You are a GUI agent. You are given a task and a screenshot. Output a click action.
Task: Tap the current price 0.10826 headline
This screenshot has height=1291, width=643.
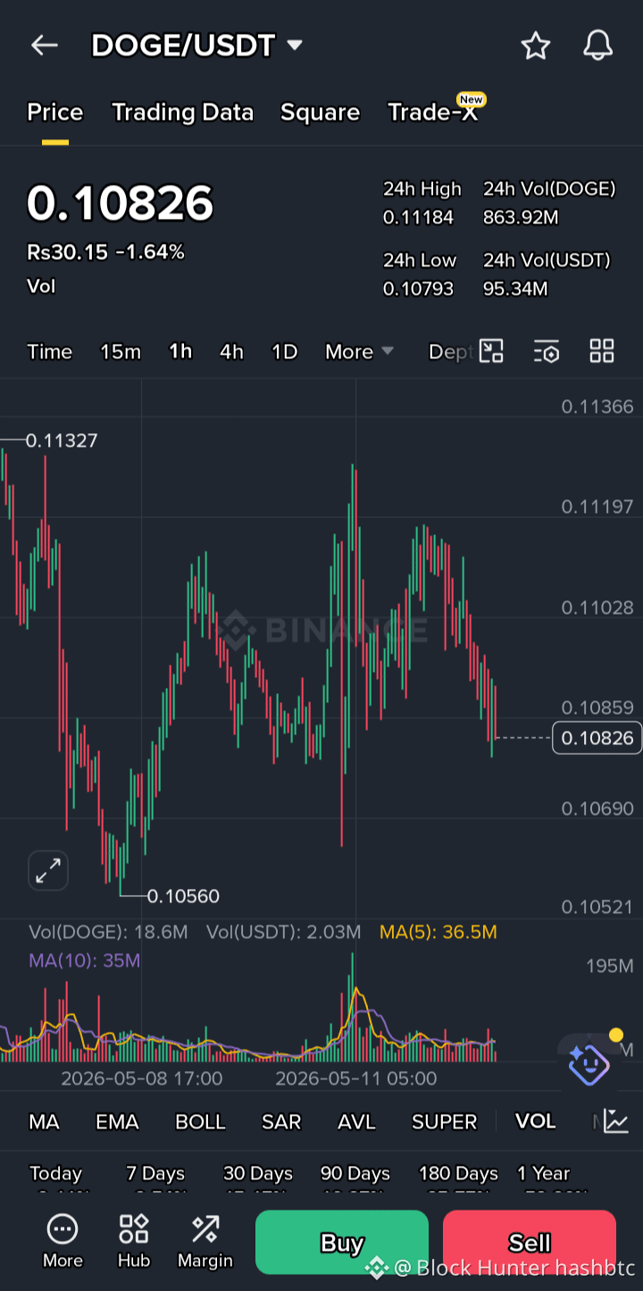click(120, 203)
